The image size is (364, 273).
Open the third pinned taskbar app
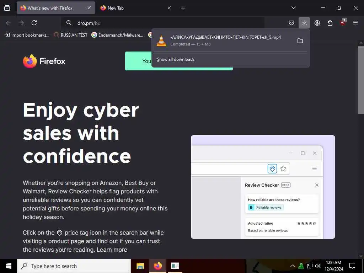pos(175,266)
